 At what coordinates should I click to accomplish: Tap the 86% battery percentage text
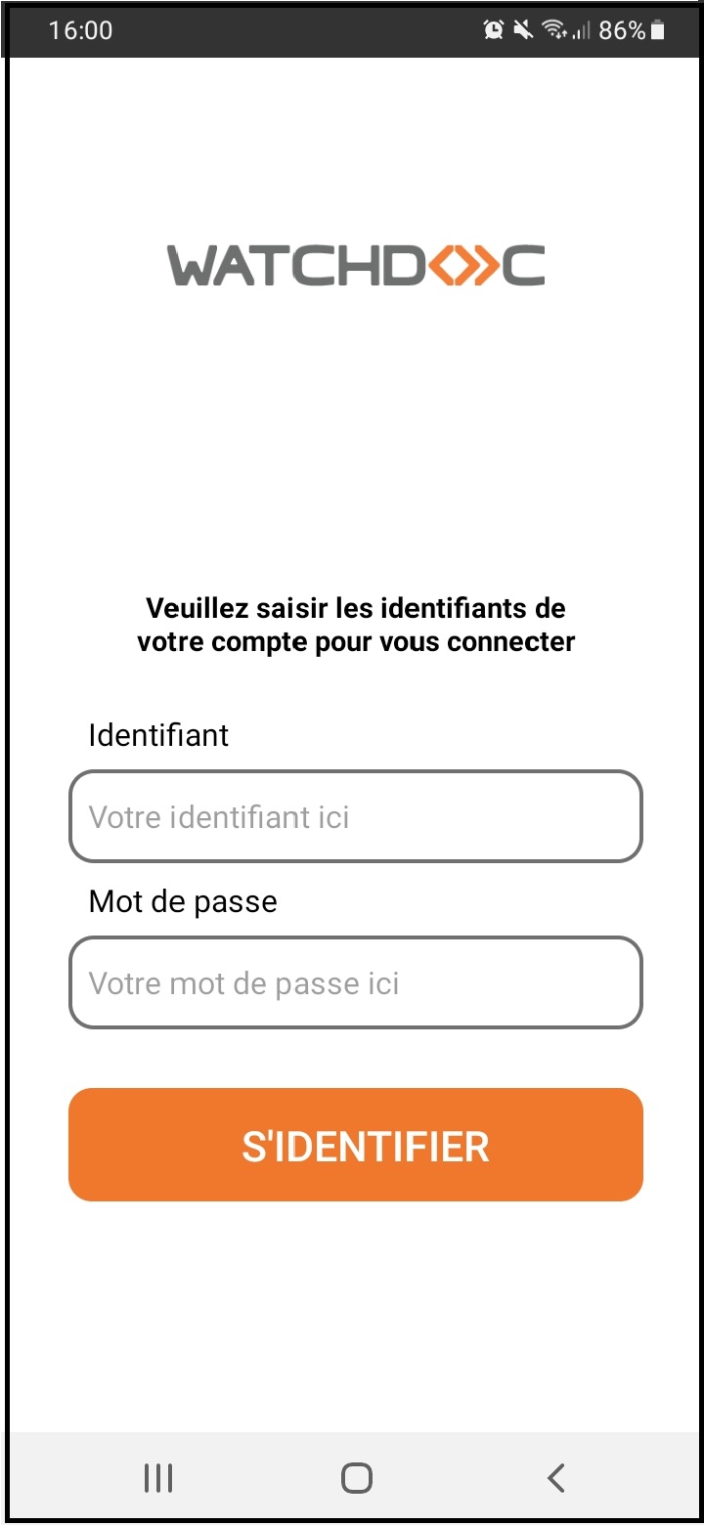click(x=622, y=31)
